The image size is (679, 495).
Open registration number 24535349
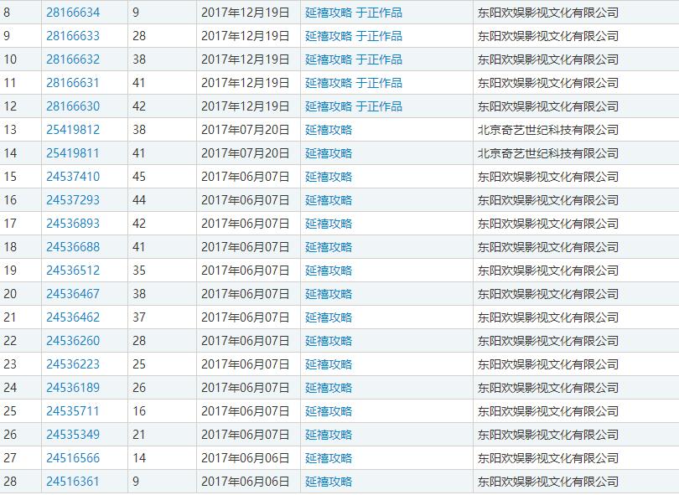(x=73, y=435)
